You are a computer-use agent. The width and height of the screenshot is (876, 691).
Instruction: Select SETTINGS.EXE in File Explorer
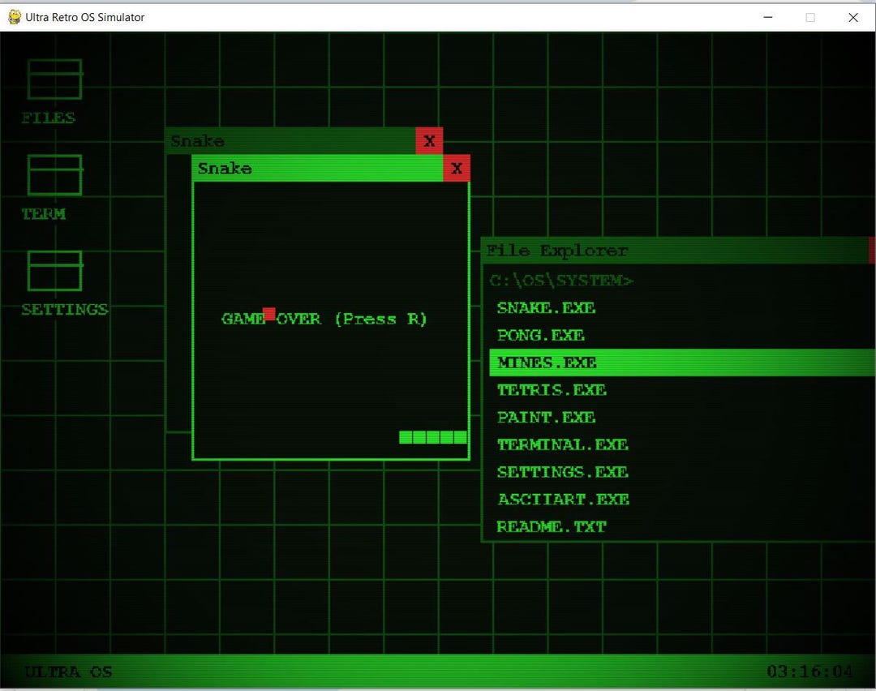coord(682,472)
